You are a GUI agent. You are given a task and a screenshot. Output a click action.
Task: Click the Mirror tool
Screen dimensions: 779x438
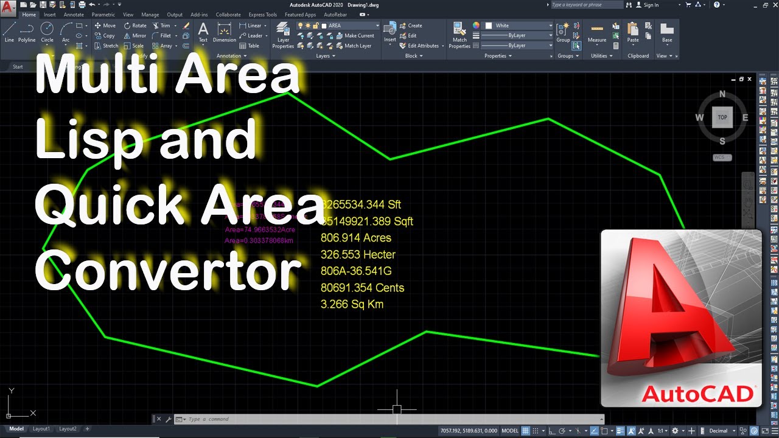[x=135, y=36]
